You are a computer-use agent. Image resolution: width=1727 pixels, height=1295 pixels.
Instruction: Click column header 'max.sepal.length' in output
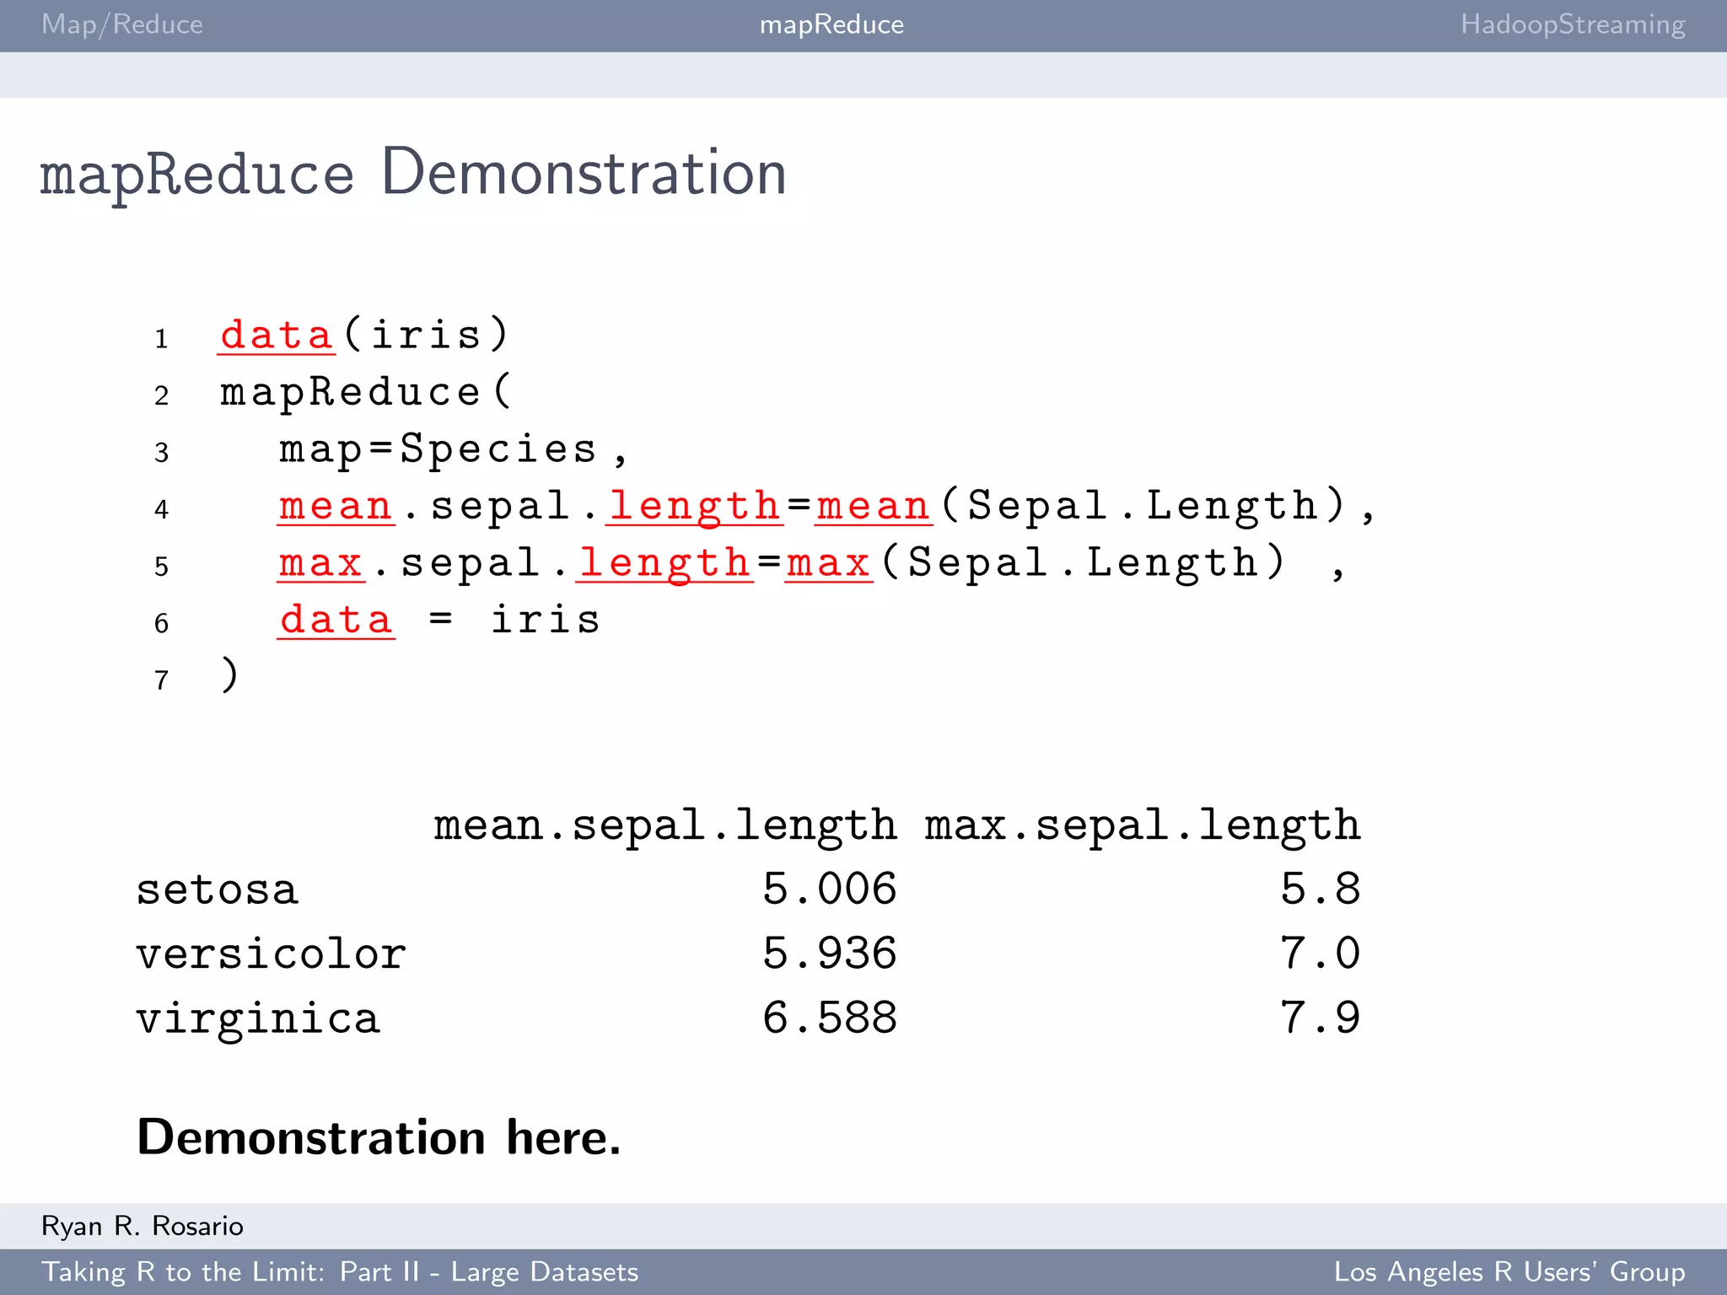coord(1143,825)
